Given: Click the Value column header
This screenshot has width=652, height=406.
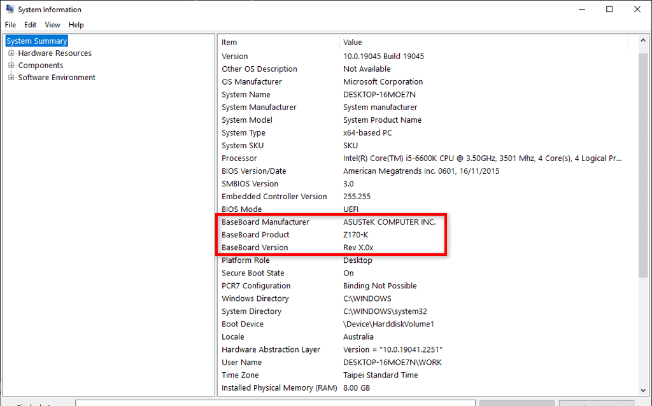Looking at the screenshot, I should [x=484, y=43].
